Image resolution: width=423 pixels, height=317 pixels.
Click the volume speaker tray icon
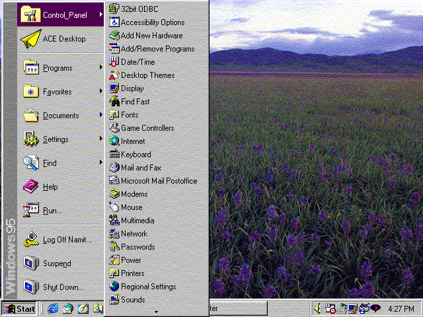[317, 308]
